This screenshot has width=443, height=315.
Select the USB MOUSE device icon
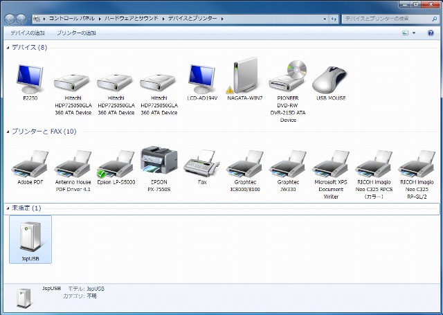click(x=331, y=82)
